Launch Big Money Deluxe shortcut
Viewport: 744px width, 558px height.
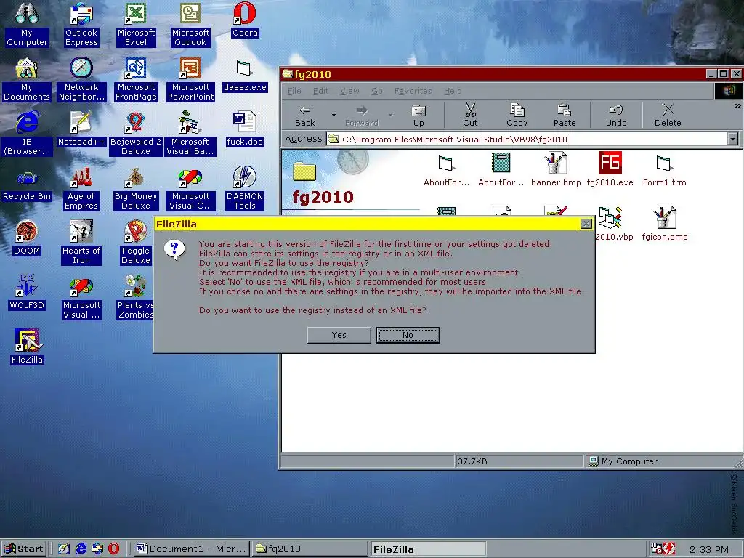(x=136, y=188)
